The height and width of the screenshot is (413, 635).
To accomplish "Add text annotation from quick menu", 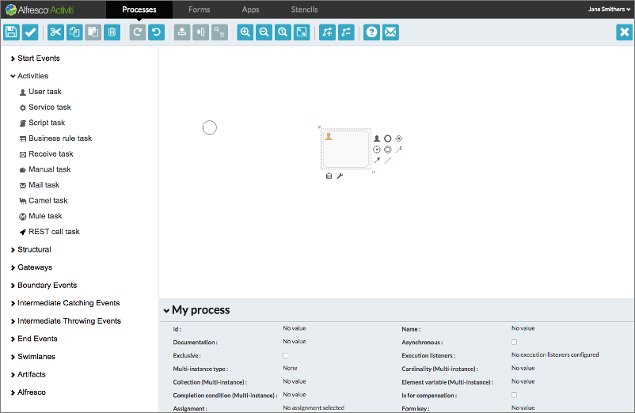I will [399, 150].
